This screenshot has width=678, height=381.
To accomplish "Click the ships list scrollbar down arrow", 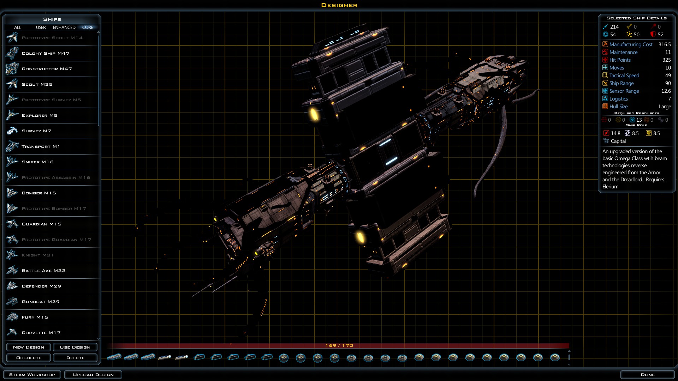I will click(99, 339).
